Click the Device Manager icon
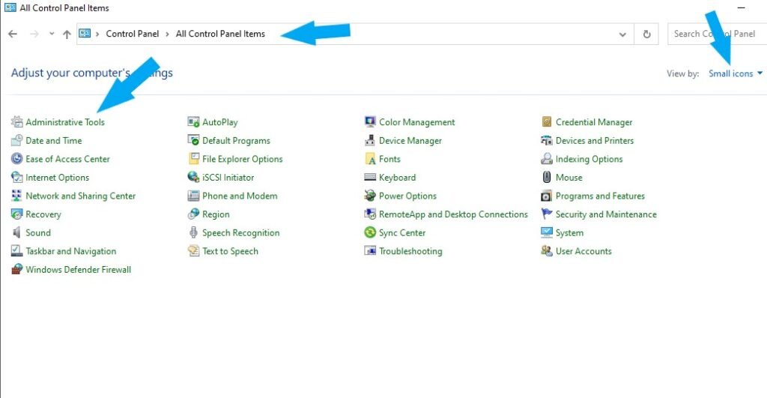This screenshot has height=398, width=767. pos(370,140)
